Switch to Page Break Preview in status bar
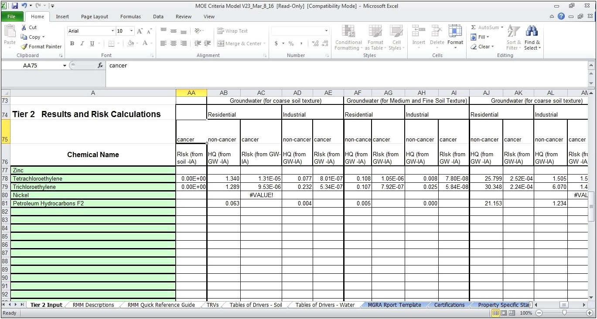The height and width of the screenshot is (319, 597). pos(513,313)
